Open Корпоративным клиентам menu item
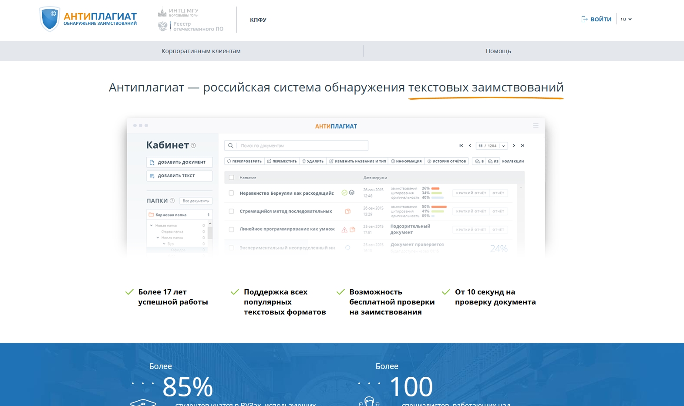 click(x=201, y=51)
